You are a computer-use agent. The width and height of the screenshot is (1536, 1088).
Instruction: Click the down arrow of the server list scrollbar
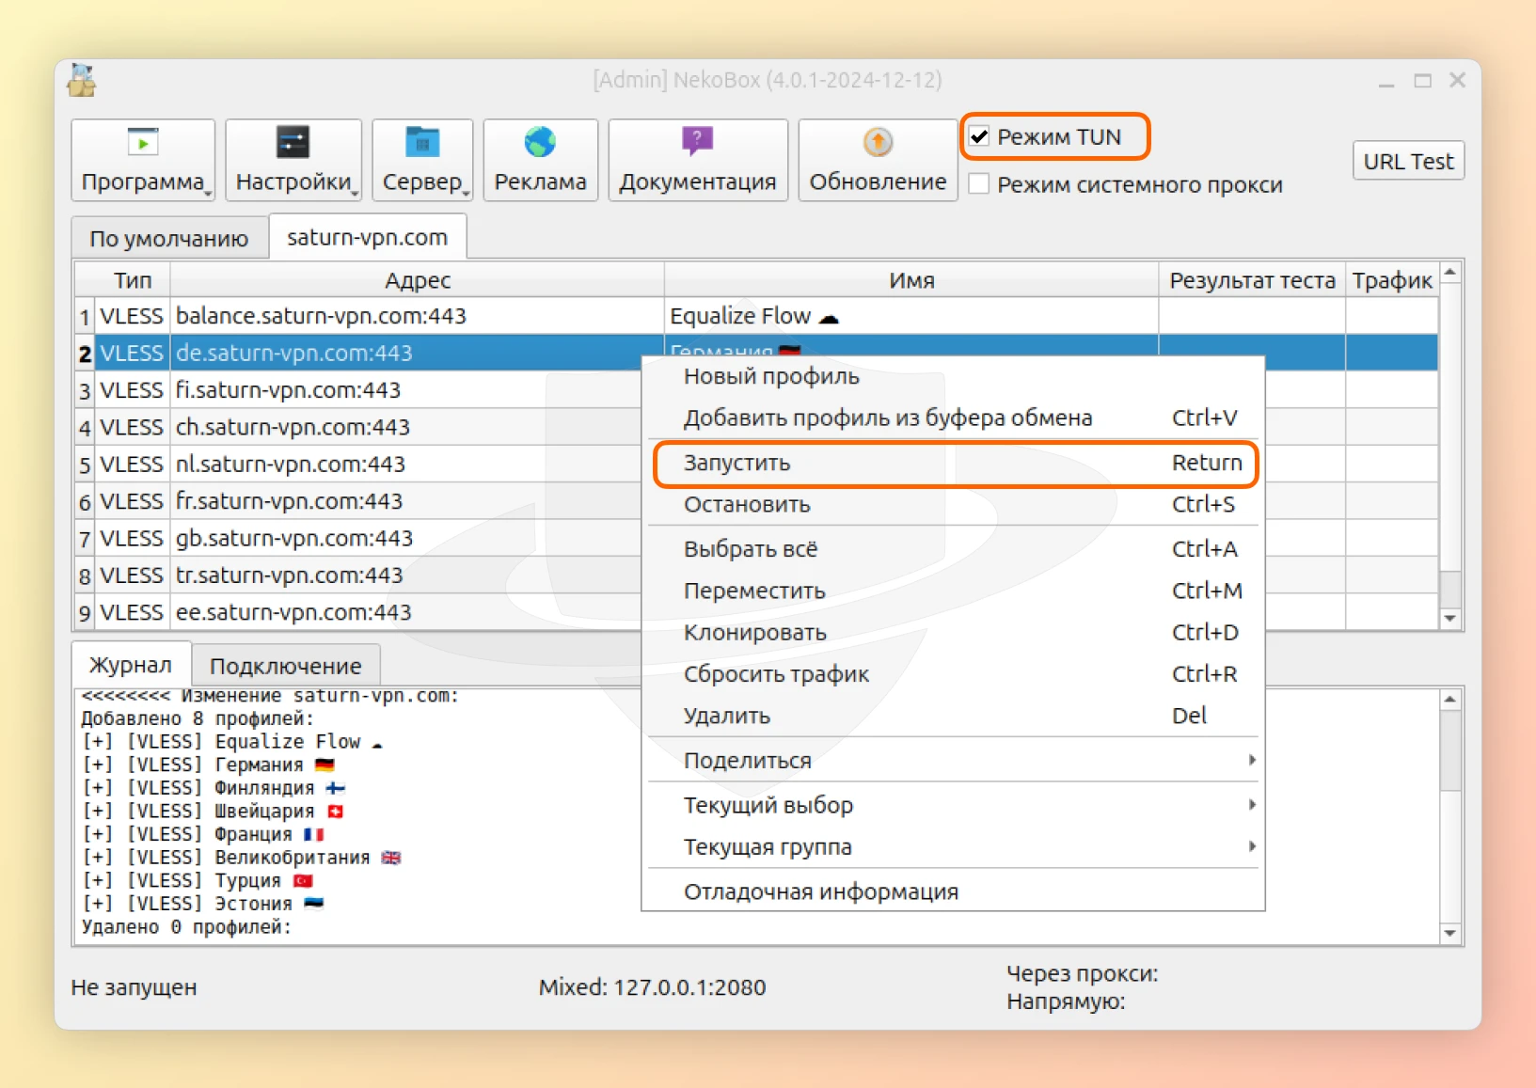coord(1450,618)
